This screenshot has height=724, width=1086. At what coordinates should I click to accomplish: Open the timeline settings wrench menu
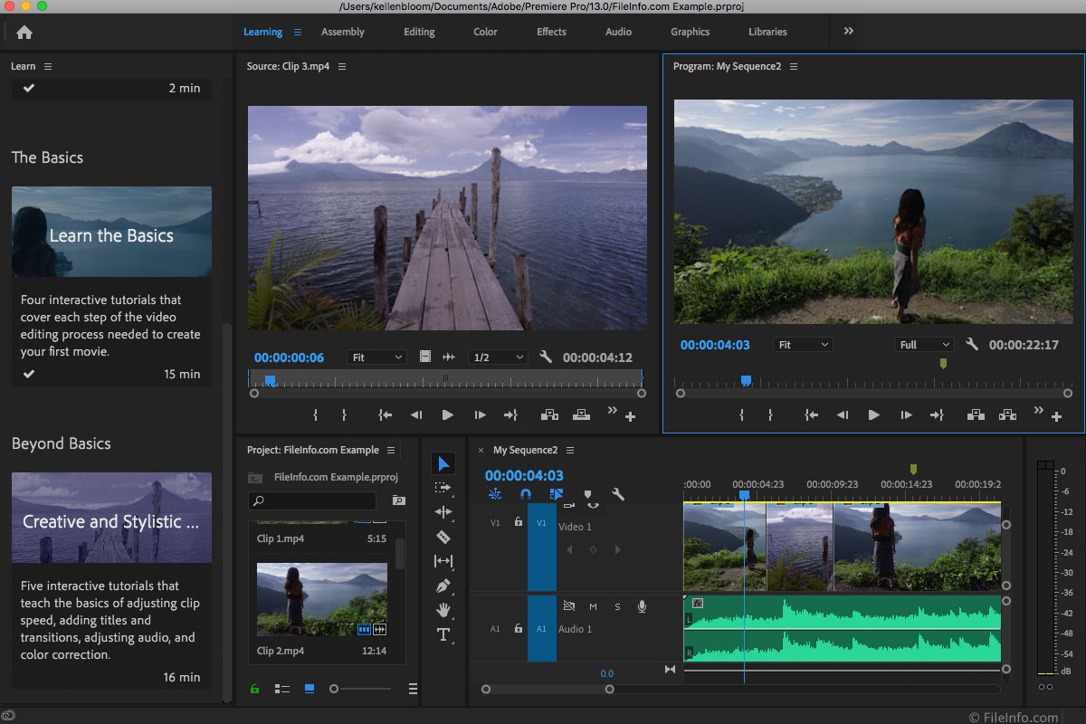[619, 494]
